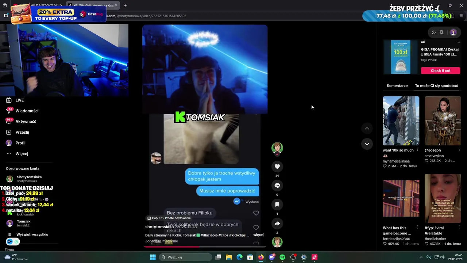Open the @Joseph armor video thumbnail
The image size is (467, 263).
pyautogui.click(x=443, y=121)
